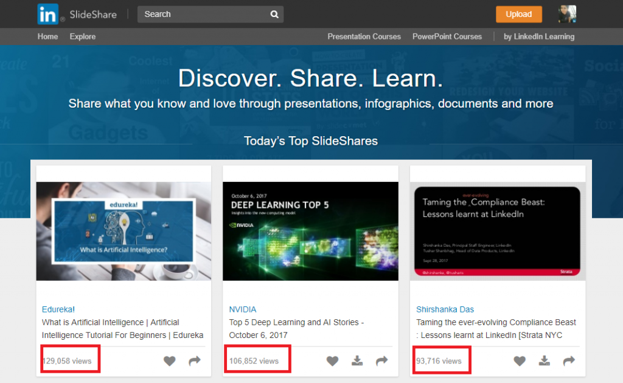Image resolution: width=623 pixels, height=383 pixels.
Task: Like the NVIDIA Deep Learning presentation
Action: [333, 361]
